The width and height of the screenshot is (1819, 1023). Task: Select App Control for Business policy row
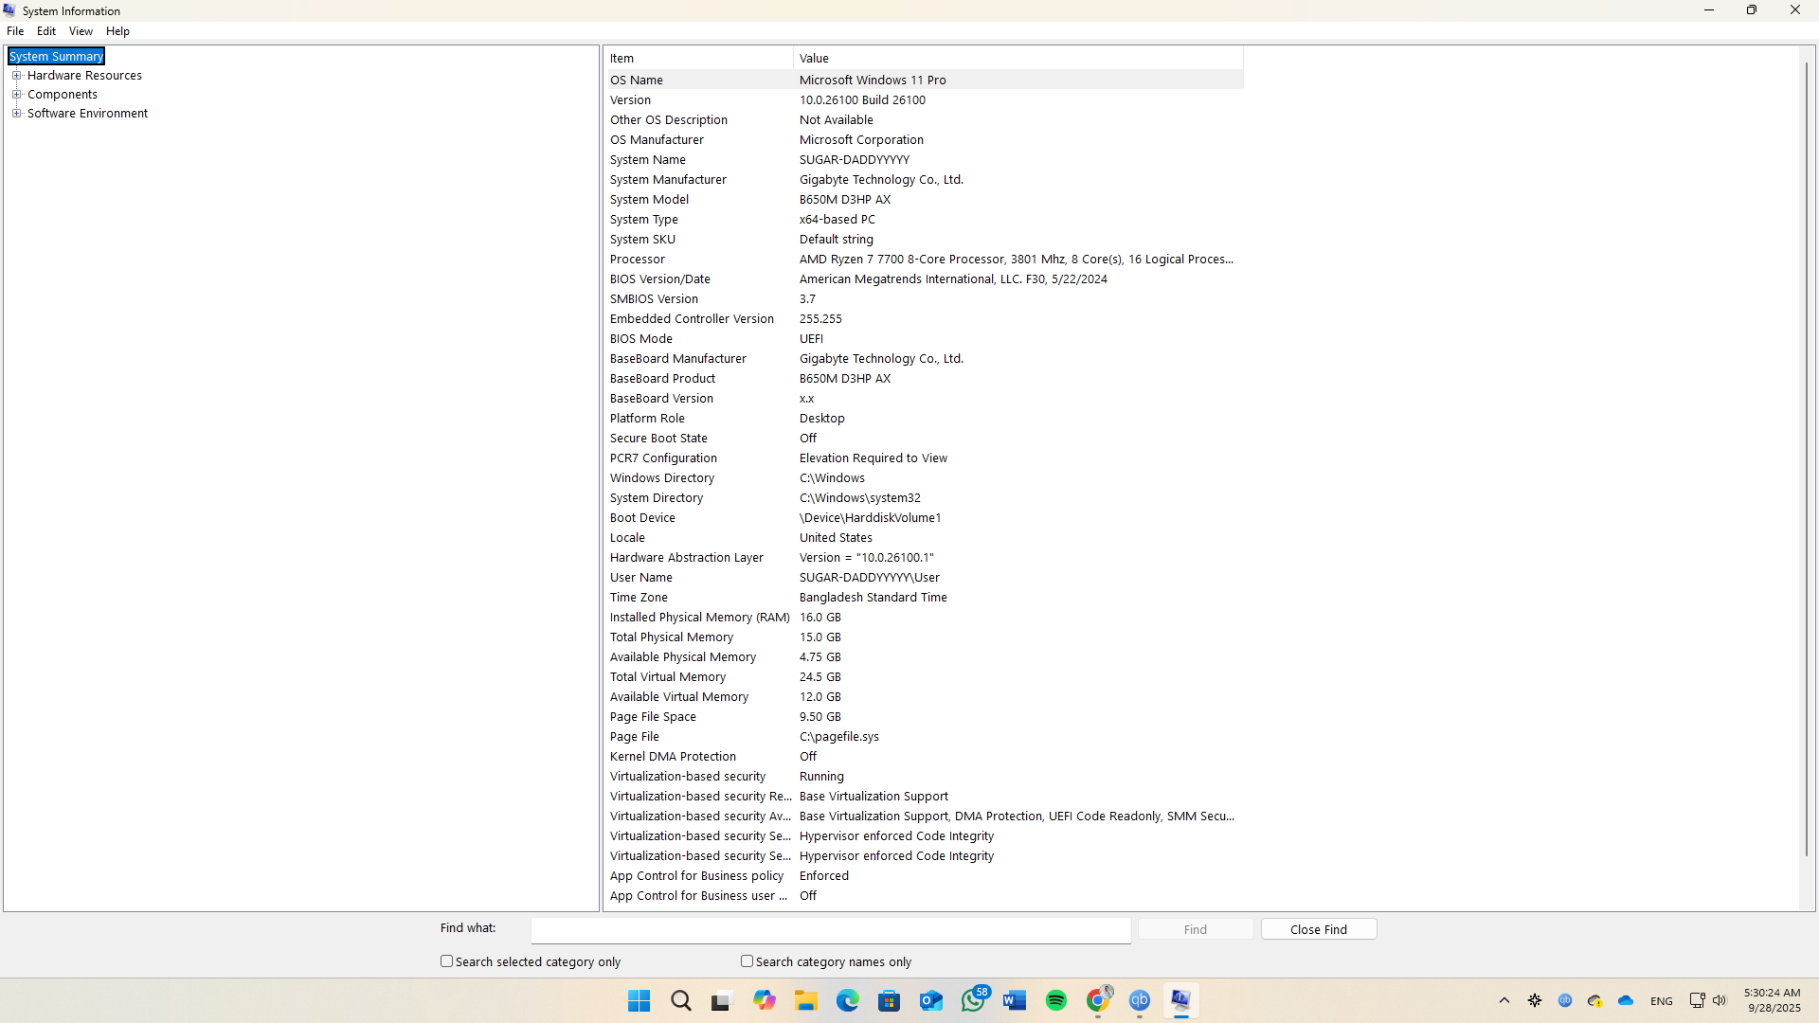(x=925, y=876)
